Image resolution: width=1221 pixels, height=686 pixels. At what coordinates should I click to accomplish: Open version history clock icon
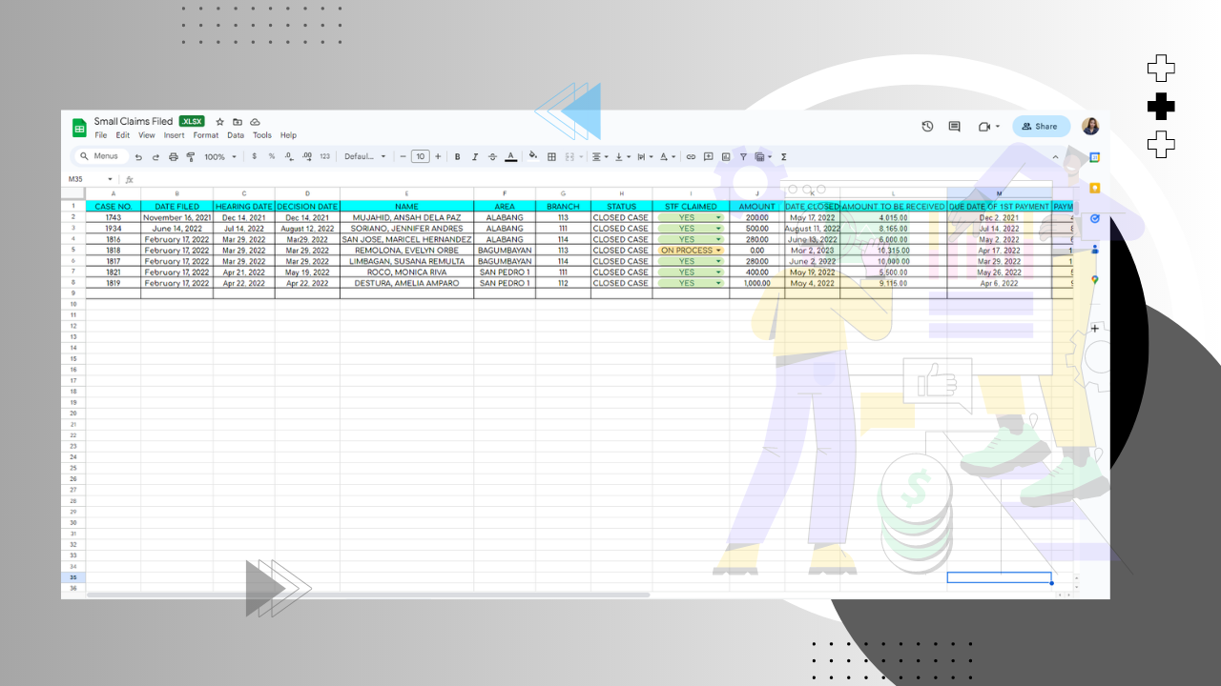click(x=927, y=126)
